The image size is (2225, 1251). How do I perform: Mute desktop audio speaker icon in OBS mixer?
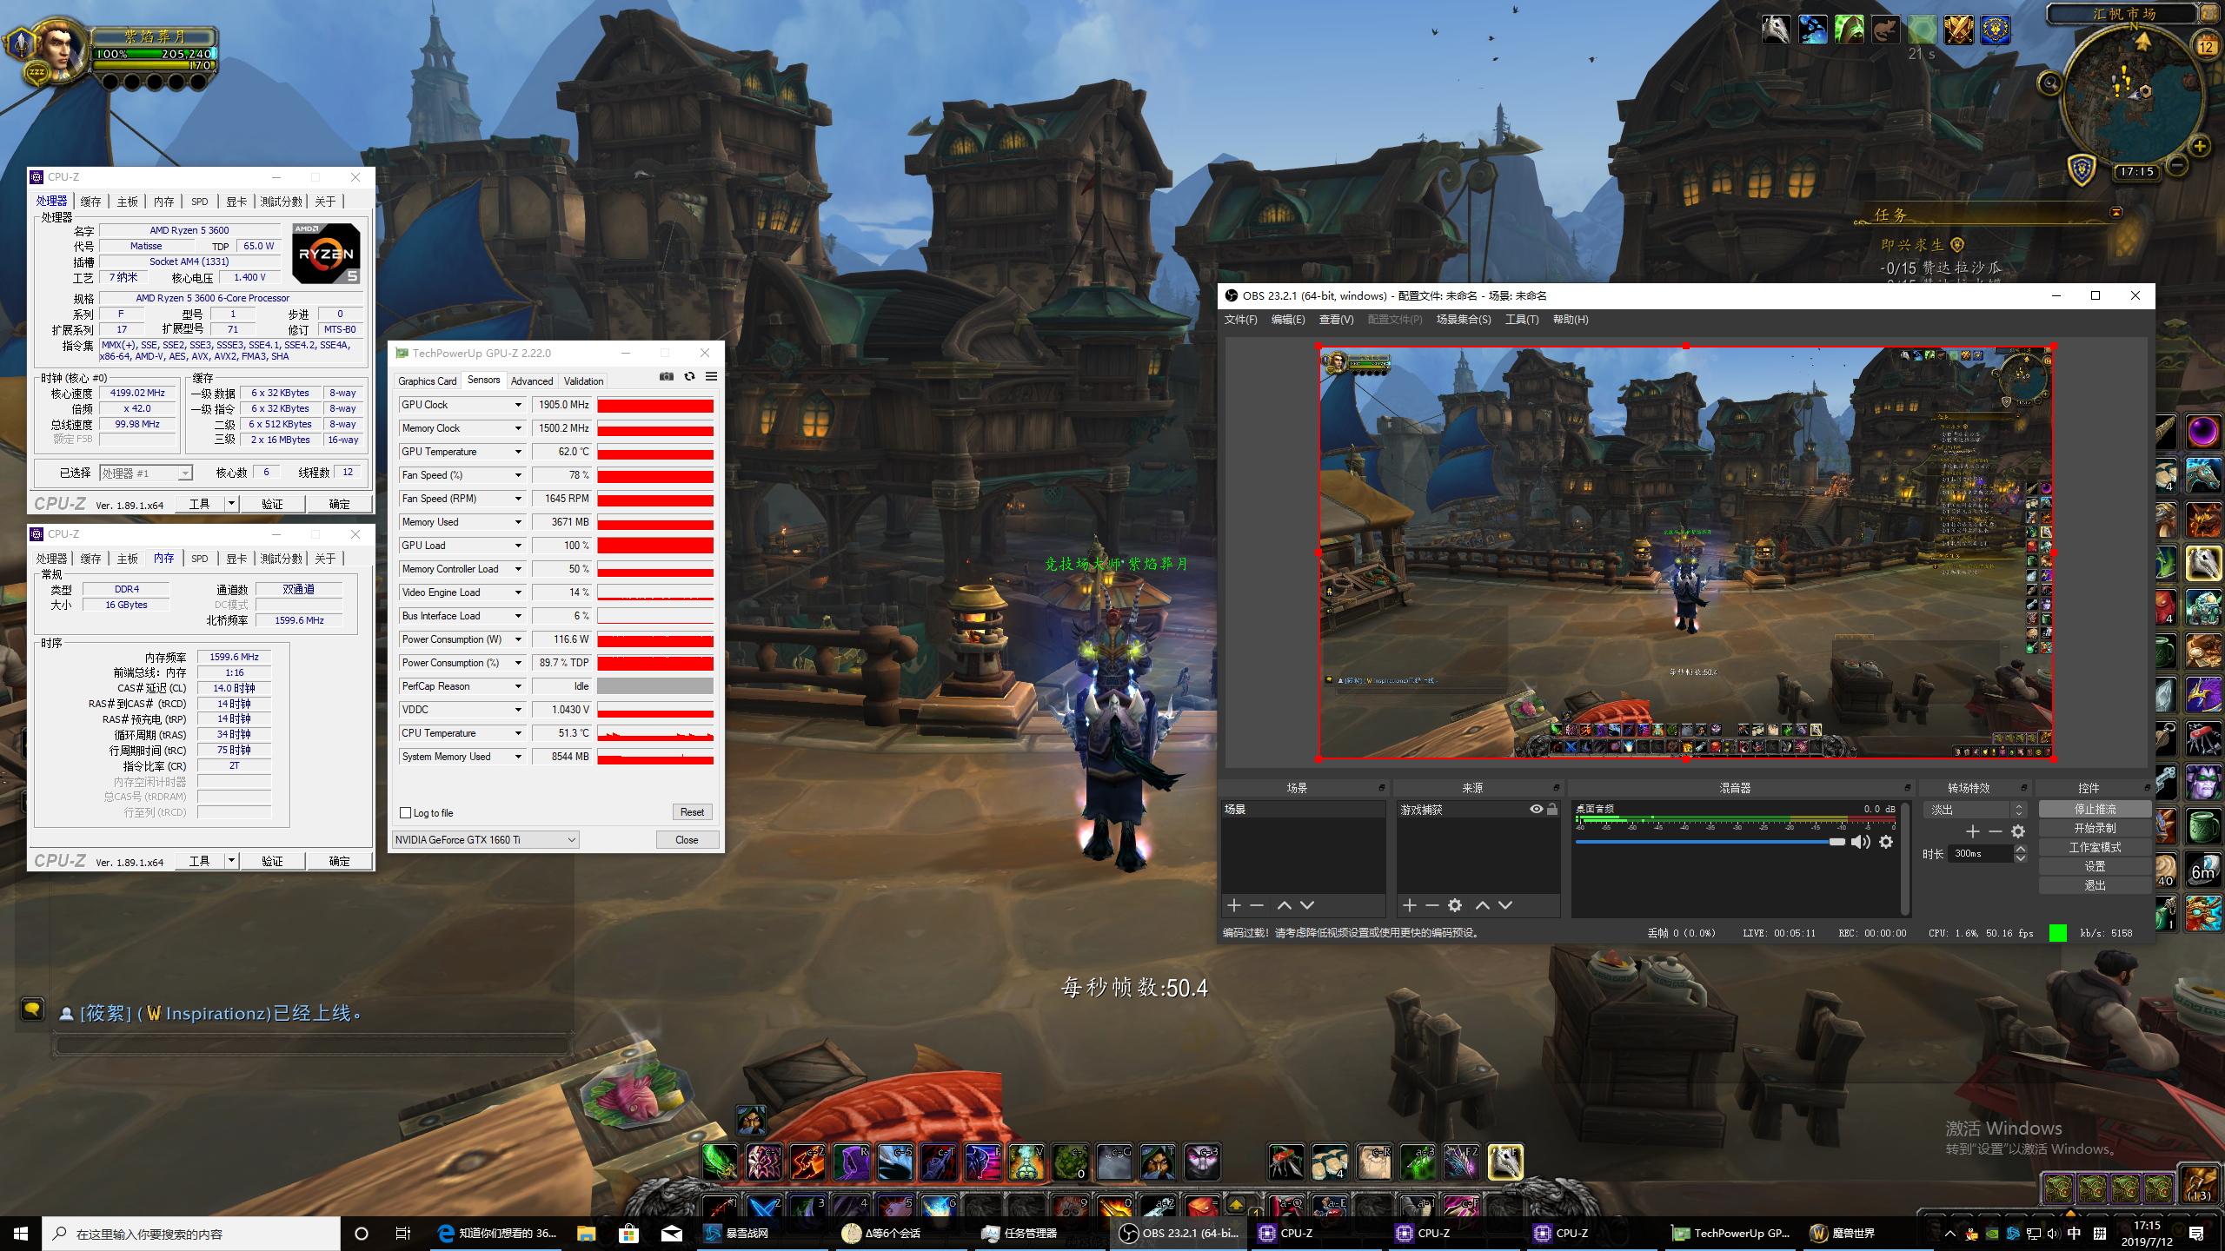(x=1860, y=842)
